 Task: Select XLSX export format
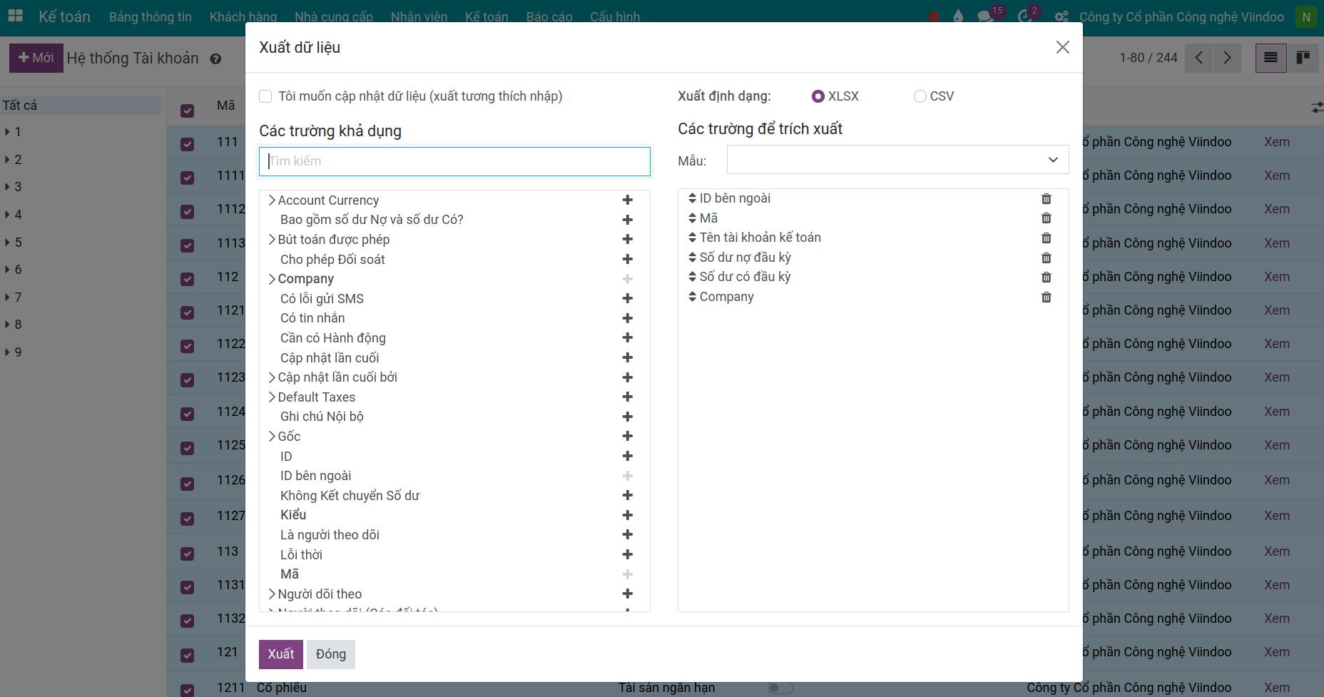pyautogui.click(x=818, y=96)
